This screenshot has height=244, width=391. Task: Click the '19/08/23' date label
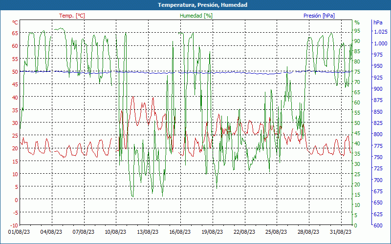212,232
